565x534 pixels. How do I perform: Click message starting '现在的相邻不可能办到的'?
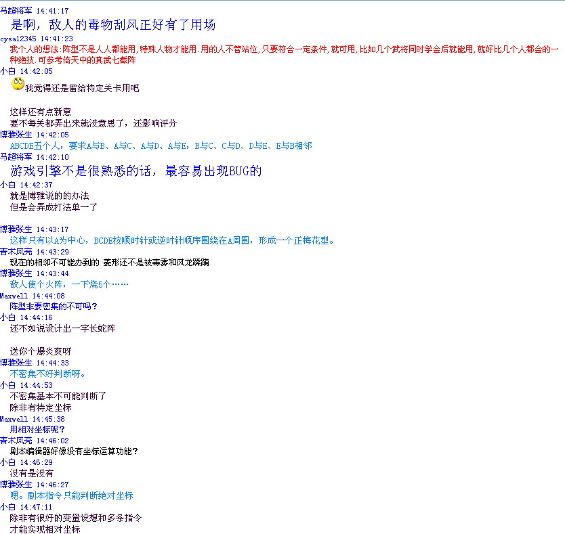(110, 263)
